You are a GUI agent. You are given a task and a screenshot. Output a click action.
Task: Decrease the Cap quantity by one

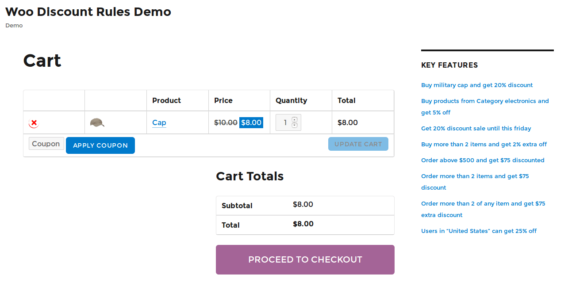(294, 125)
